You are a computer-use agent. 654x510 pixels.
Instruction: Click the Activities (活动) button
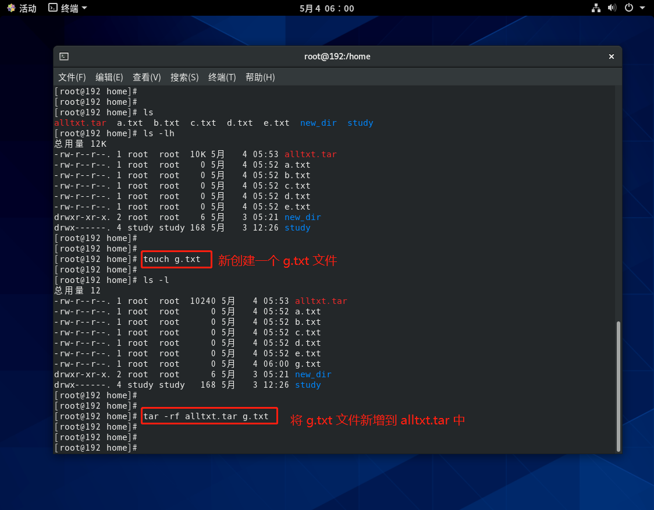pos(27,8)
